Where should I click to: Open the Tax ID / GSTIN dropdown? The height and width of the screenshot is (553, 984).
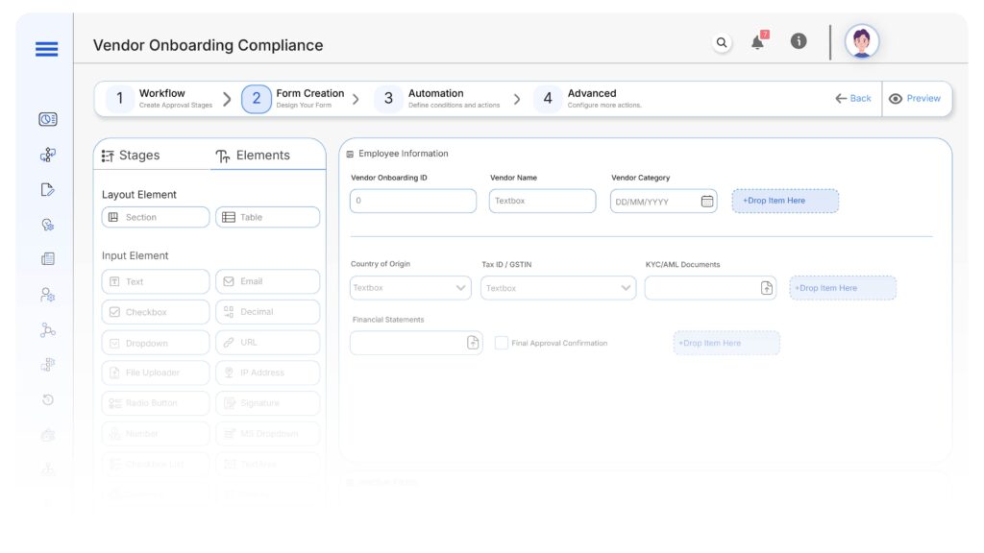(626, 288)
